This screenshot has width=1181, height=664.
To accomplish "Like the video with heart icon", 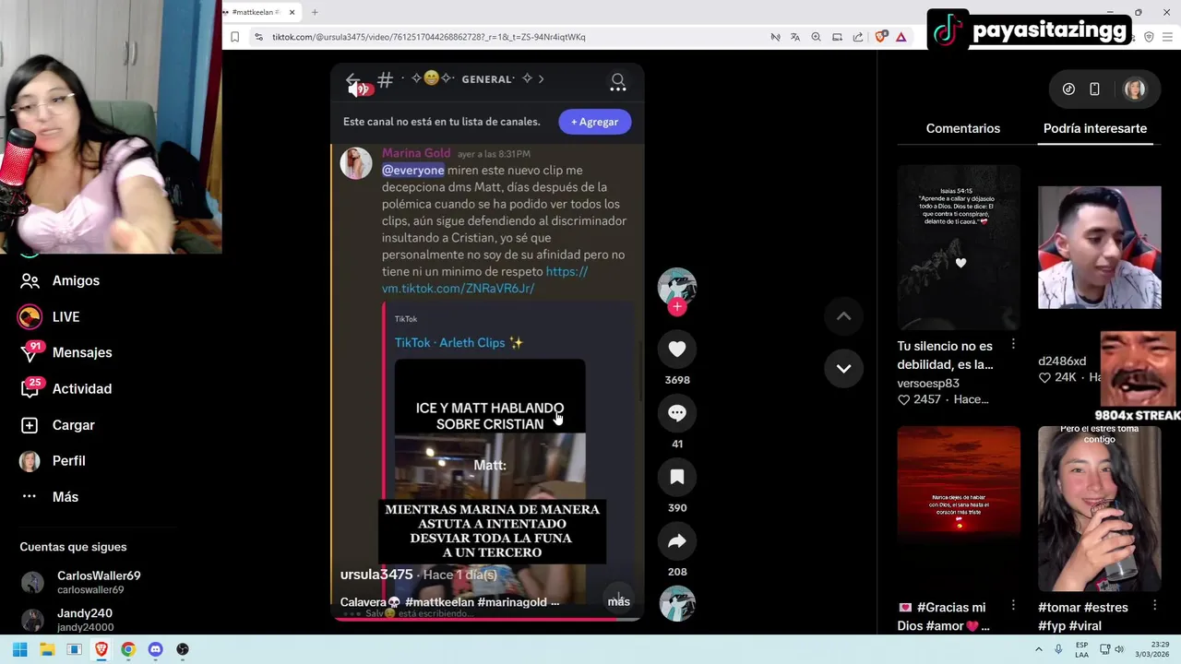I will [x=677, y=349].
